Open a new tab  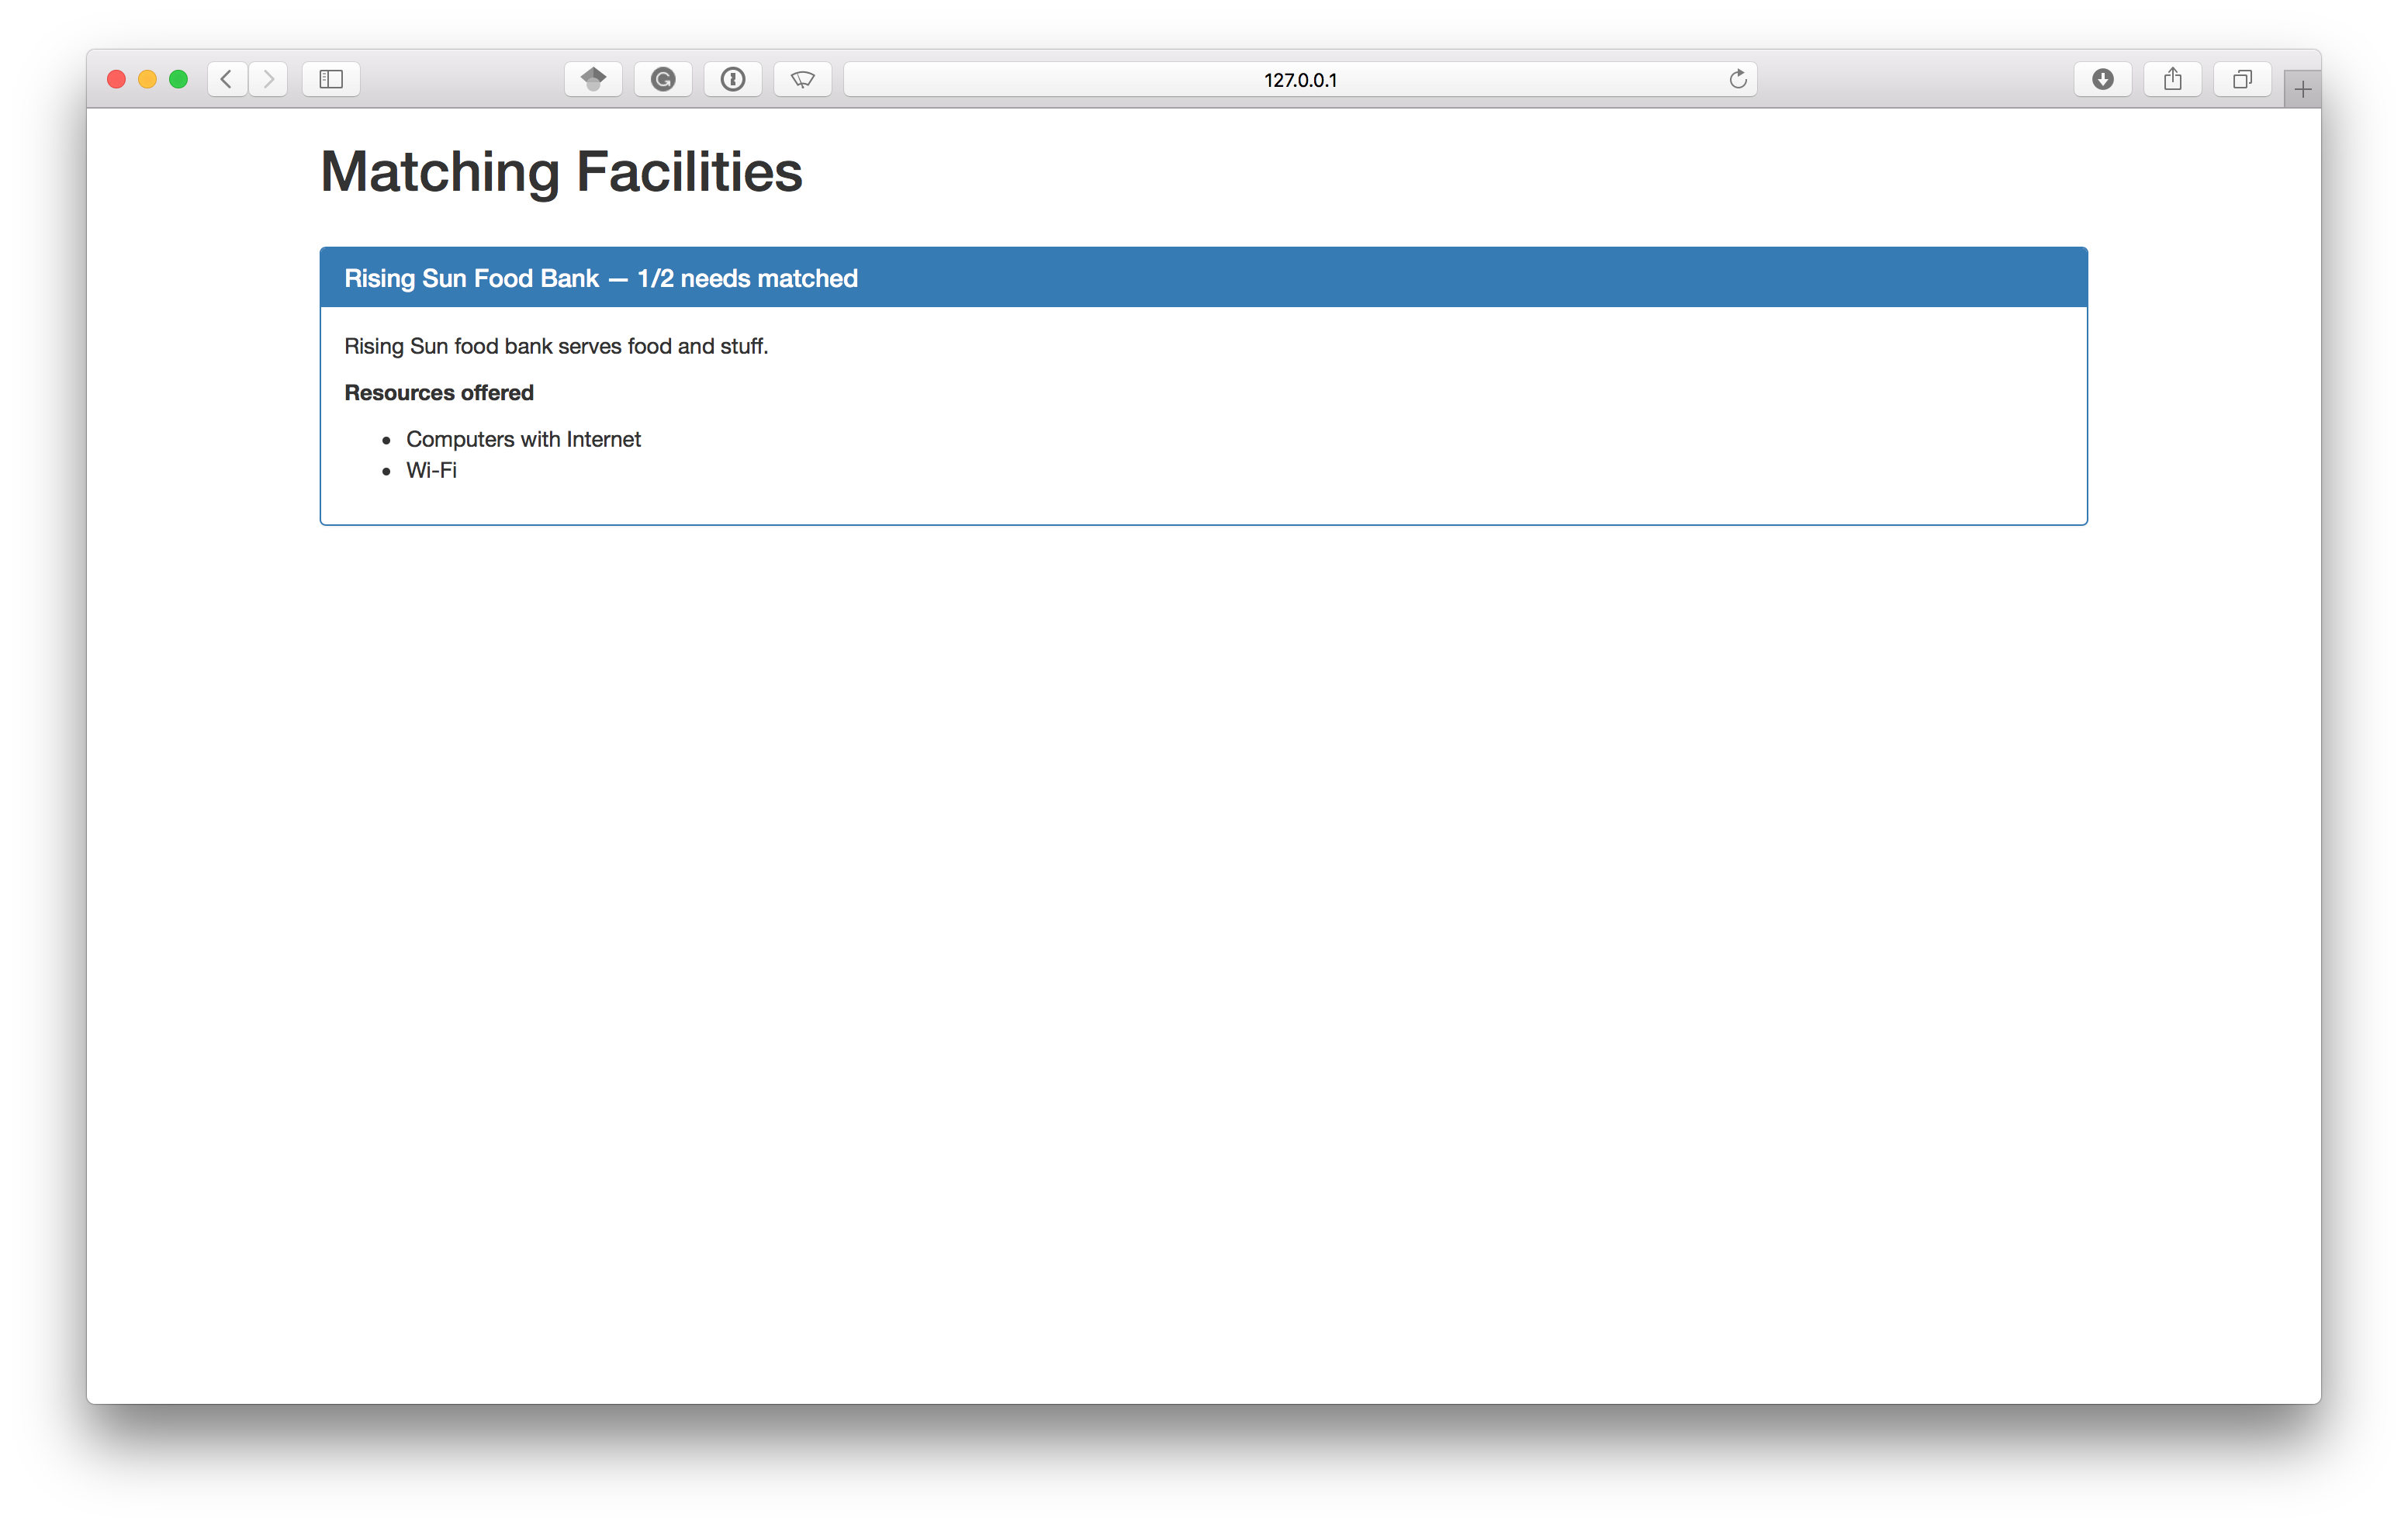(x=2302, y=90)
